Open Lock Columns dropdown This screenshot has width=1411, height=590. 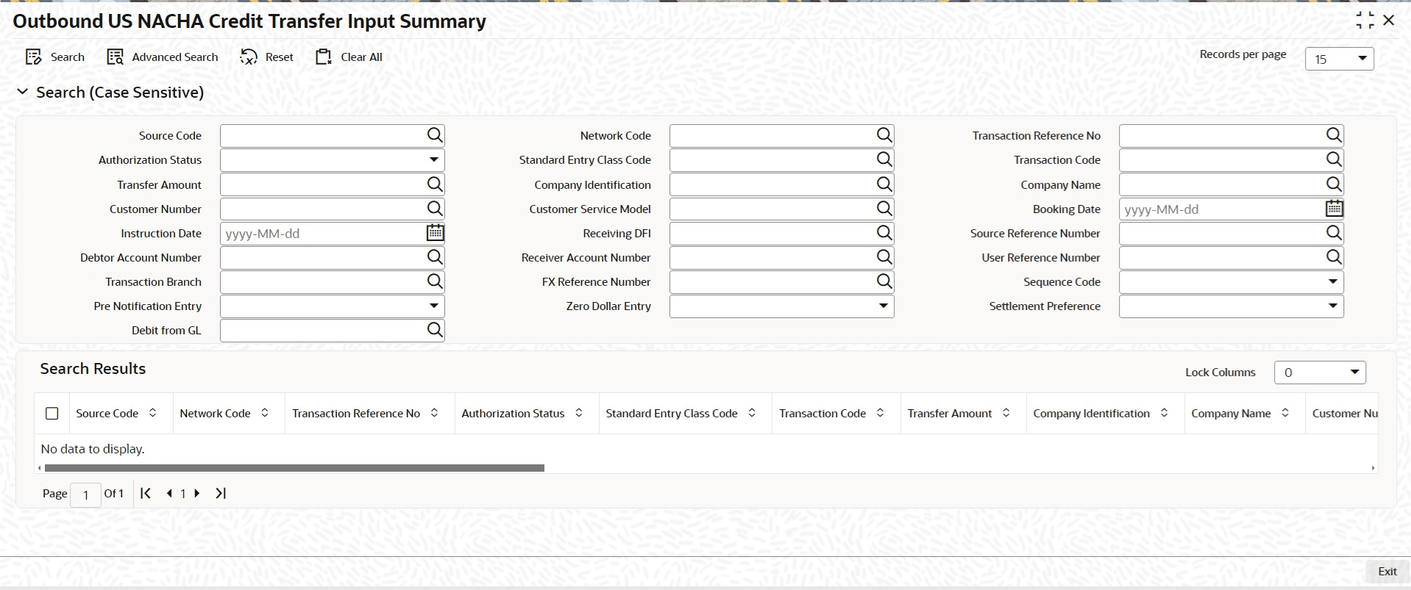point(1320,373)
